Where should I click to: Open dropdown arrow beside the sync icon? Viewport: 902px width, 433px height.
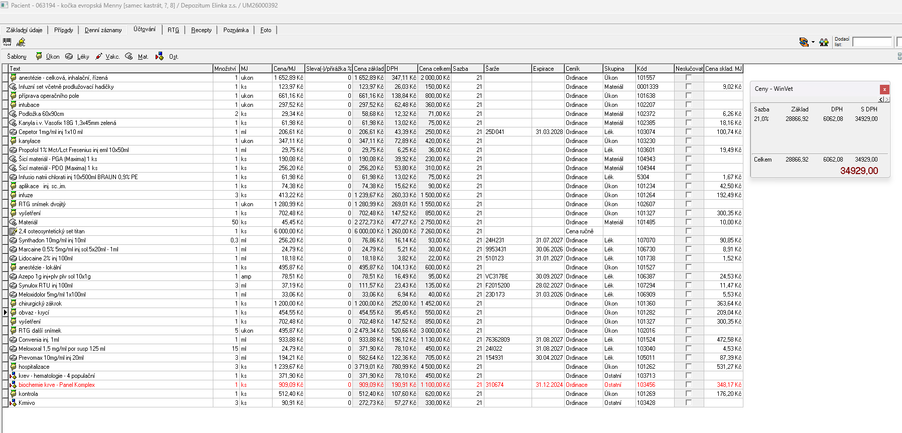click(813, 42)
